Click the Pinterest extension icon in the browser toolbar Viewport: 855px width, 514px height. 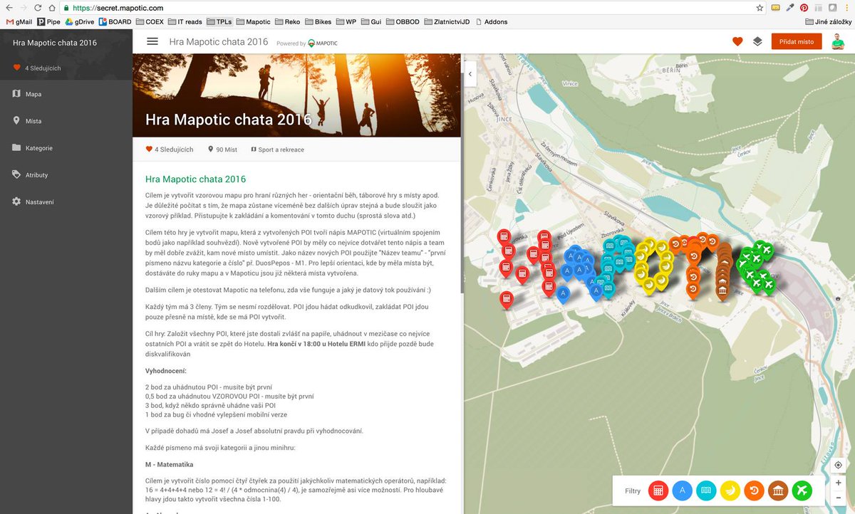coord(804,8)
